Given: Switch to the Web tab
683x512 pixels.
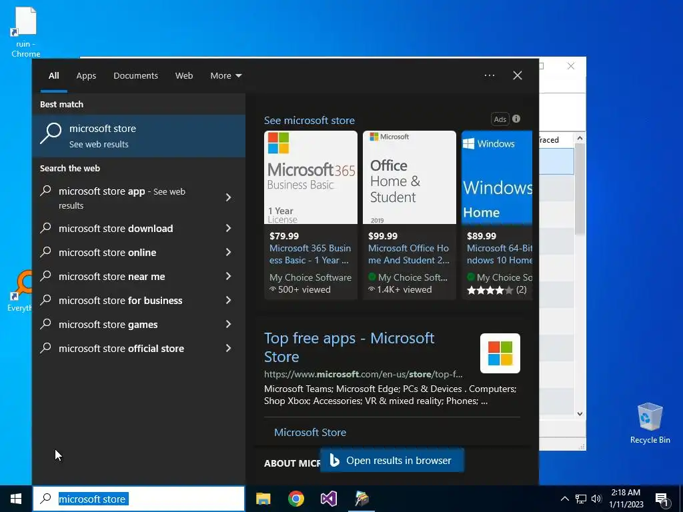Looking at the screenshot, I should pyautogui.click(x=184, y=76).
